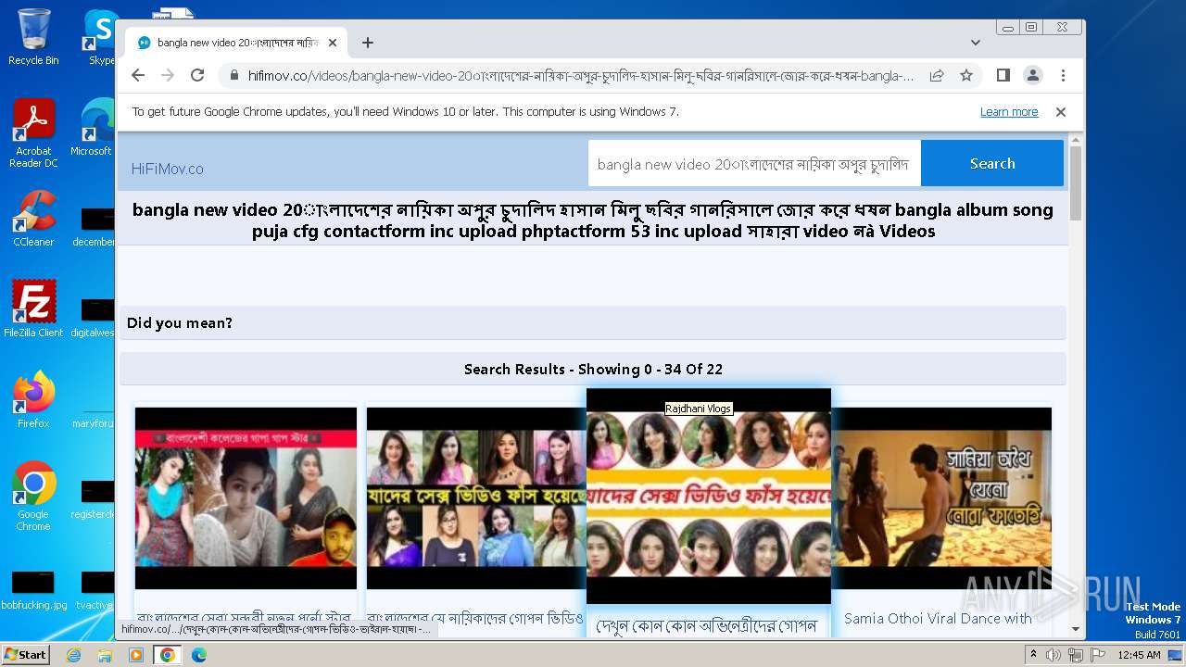Go back using Chrome's back arrow
This screenshot has width=1186, height=667.
138,75
